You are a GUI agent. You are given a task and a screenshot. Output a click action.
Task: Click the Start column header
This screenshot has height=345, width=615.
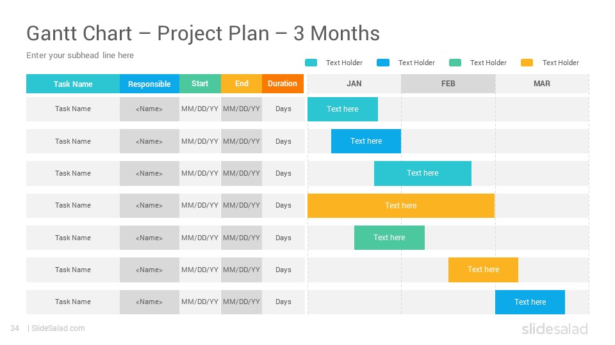pyautogui.click(x=200, y=84)
